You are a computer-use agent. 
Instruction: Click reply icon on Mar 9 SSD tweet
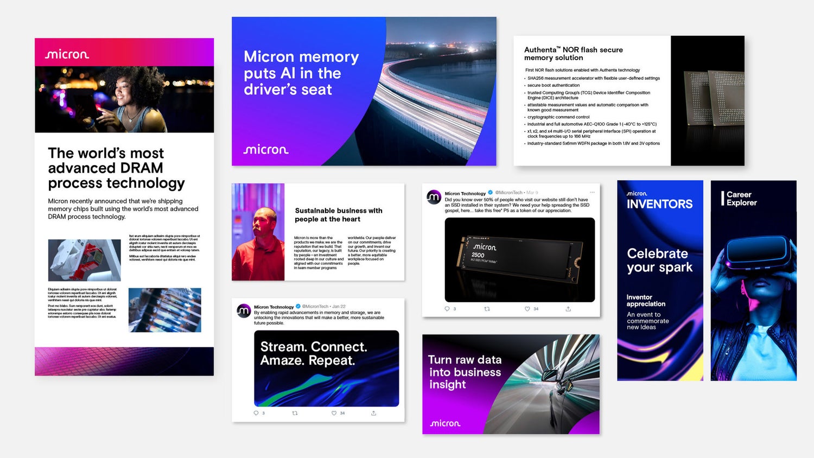[x=447, y=309]
